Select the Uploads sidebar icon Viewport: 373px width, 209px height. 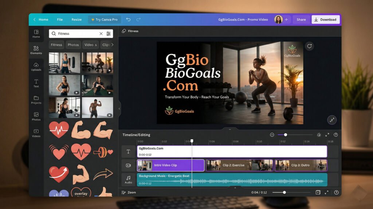(x=36, y=67)
